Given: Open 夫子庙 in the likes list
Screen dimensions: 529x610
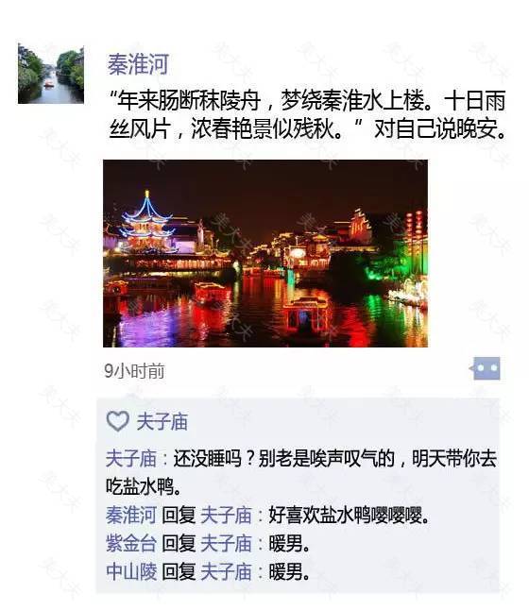Looking at the screenshot, I should [162, 422].
